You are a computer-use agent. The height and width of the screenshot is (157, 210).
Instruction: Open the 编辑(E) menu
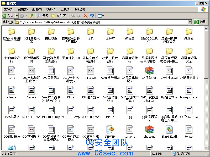pos(23,9)
